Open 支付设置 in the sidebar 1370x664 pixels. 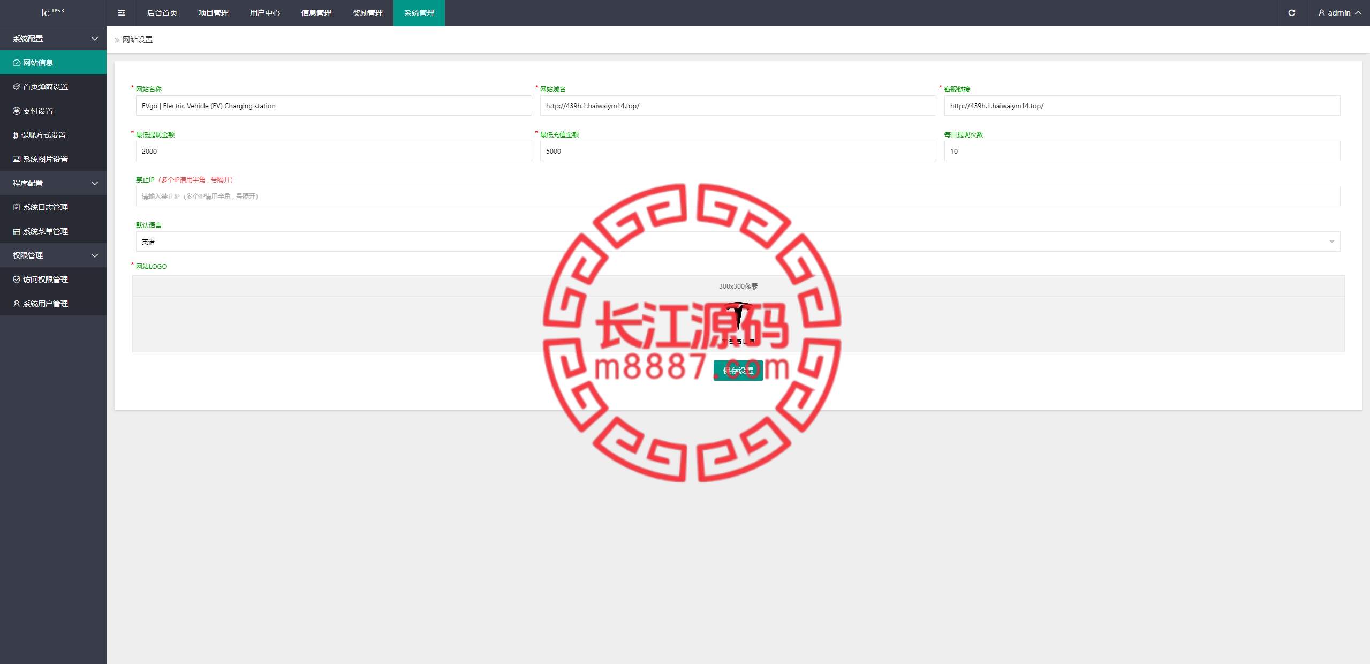(x=53, y=111)
